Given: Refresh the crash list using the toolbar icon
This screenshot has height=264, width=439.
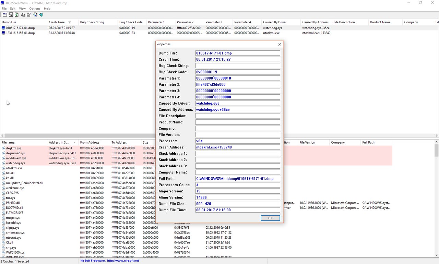Looking at the screenshot, I should [x=16, y=15].
